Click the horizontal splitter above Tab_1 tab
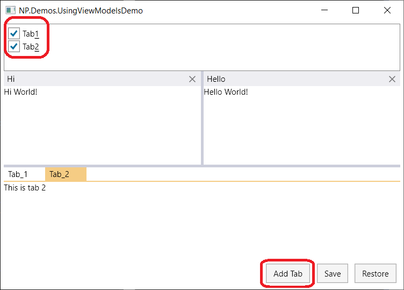 202,166
